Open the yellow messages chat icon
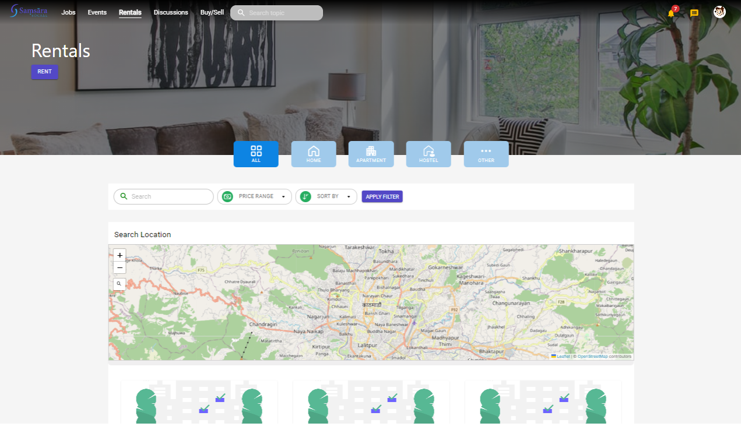Screen dimensions: 741x430 click(x=694, y=13)
